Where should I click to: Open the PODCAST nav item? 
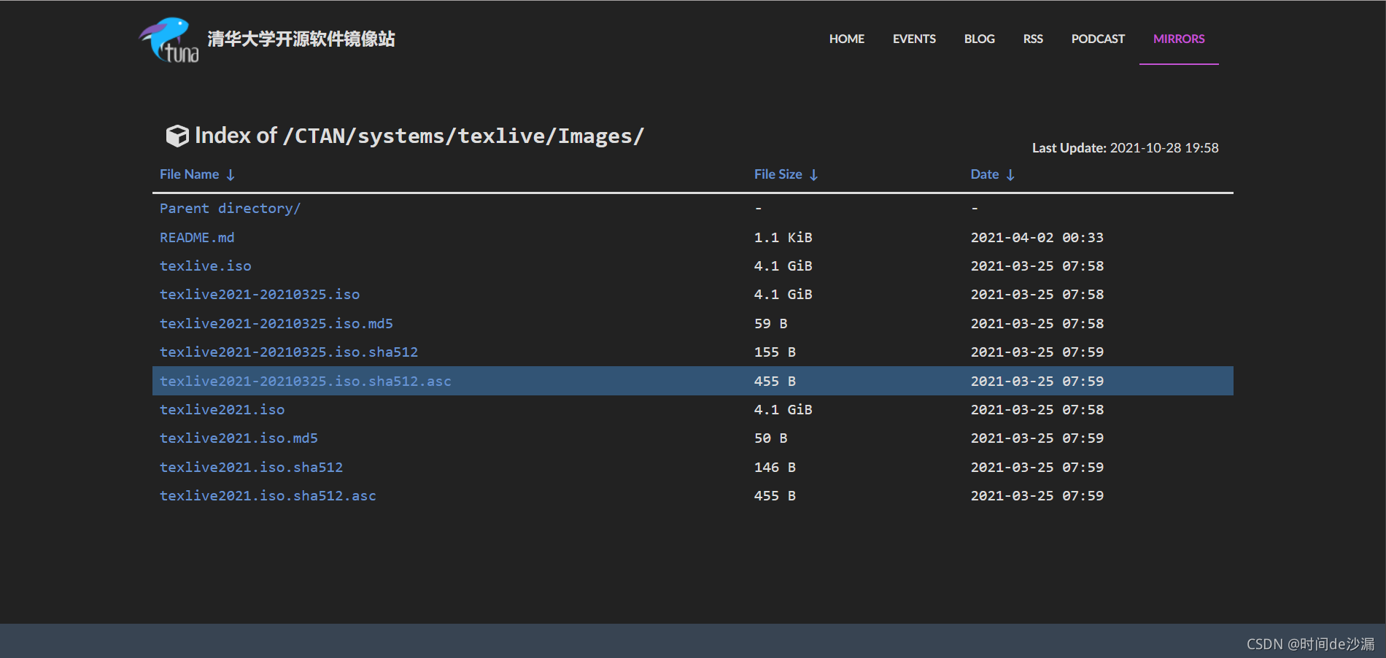[1098, 39]
